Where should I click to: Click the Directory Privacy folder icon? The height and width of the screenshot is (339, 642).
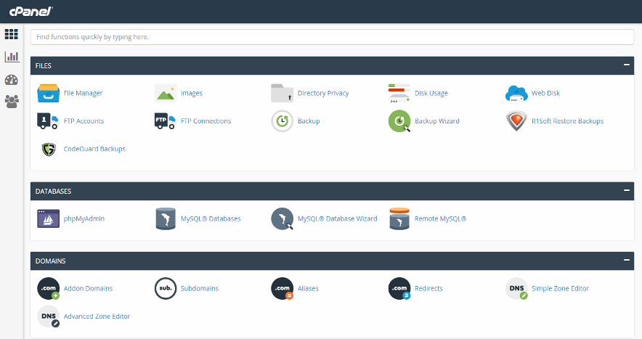point(282,93)
